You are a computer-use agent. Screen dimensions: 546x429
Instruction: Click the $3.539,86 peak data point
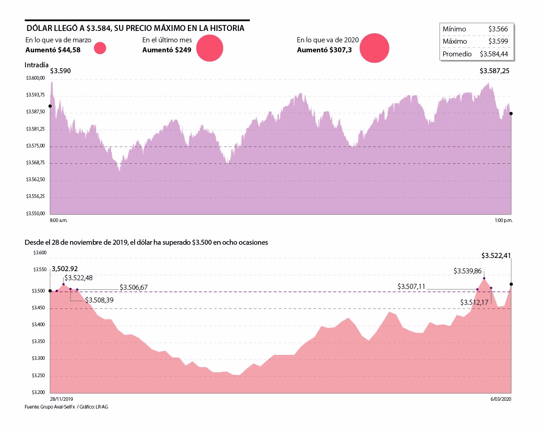(x=484, y=278)
